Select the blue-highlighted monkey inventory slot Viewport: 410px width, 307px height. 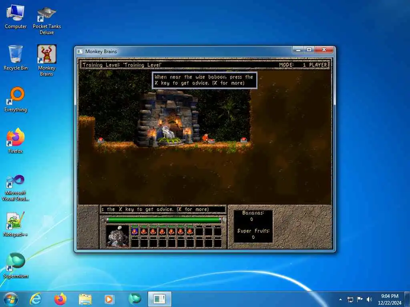[x=135, y=231]
